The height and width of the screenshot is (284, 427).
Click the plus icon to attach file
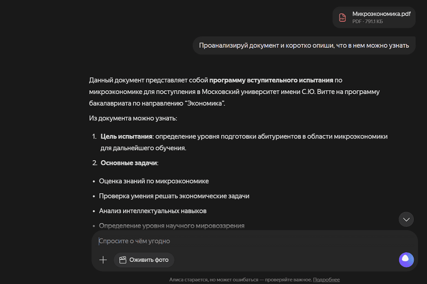tap(103, 259)
